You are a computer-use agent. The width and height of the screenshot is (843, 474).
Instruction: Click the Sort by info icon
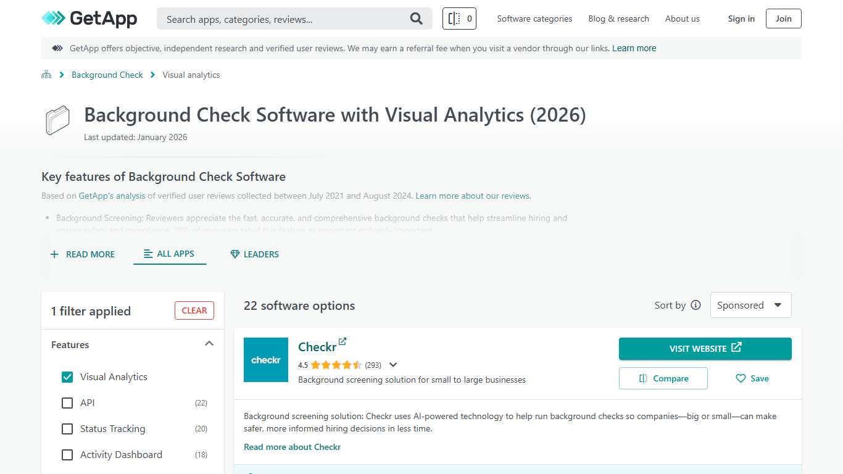coord(696,305)
